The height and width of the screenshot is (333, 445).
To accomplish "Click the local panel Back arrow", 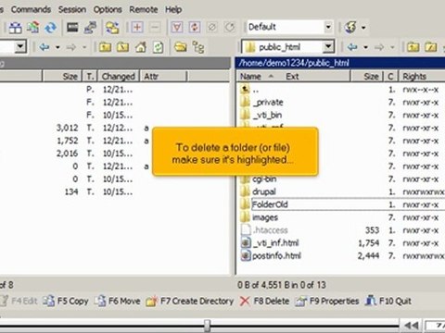I will pyautogui.click(x=44, y=47).
